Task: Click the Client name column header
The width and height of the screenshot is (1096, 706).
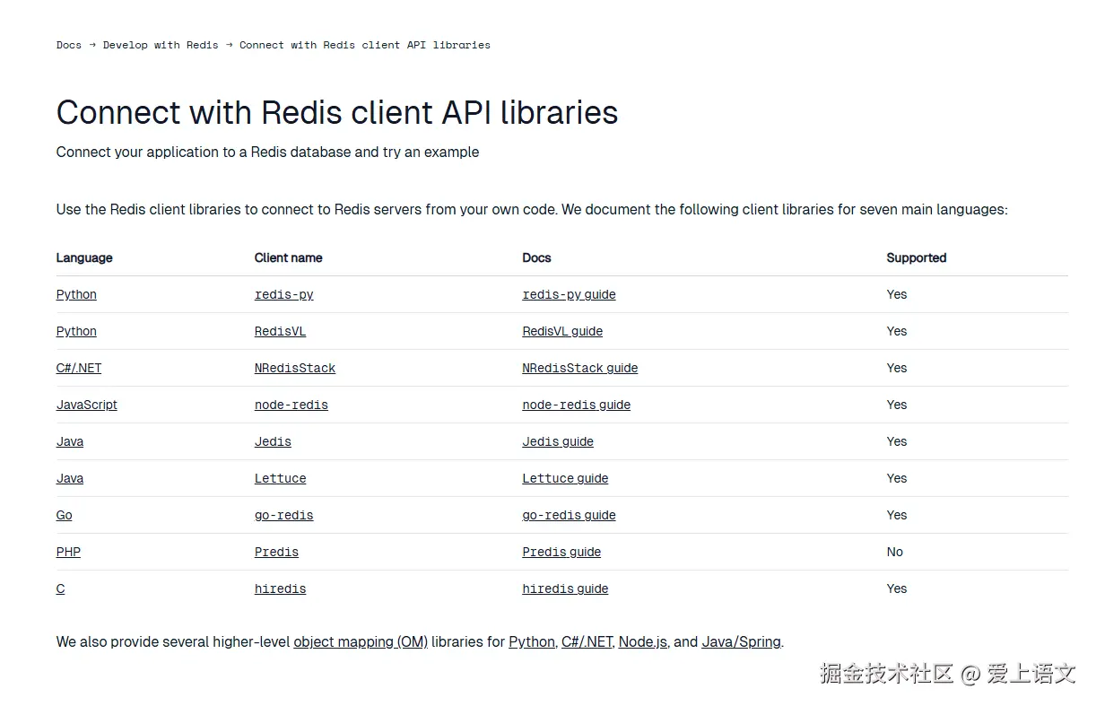Action: (x=289, y=257)
